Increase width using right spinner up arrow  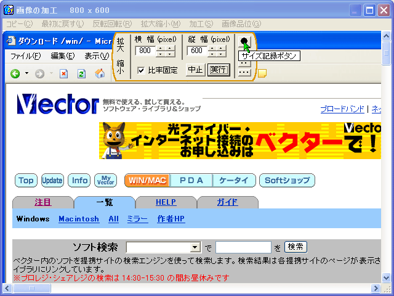[x=170, y=48]
